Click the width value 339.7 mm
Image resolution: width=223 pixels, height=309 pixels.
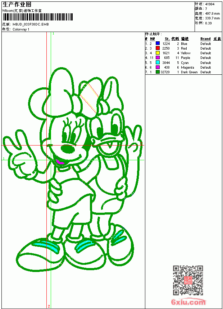click(x=212, y=18)
